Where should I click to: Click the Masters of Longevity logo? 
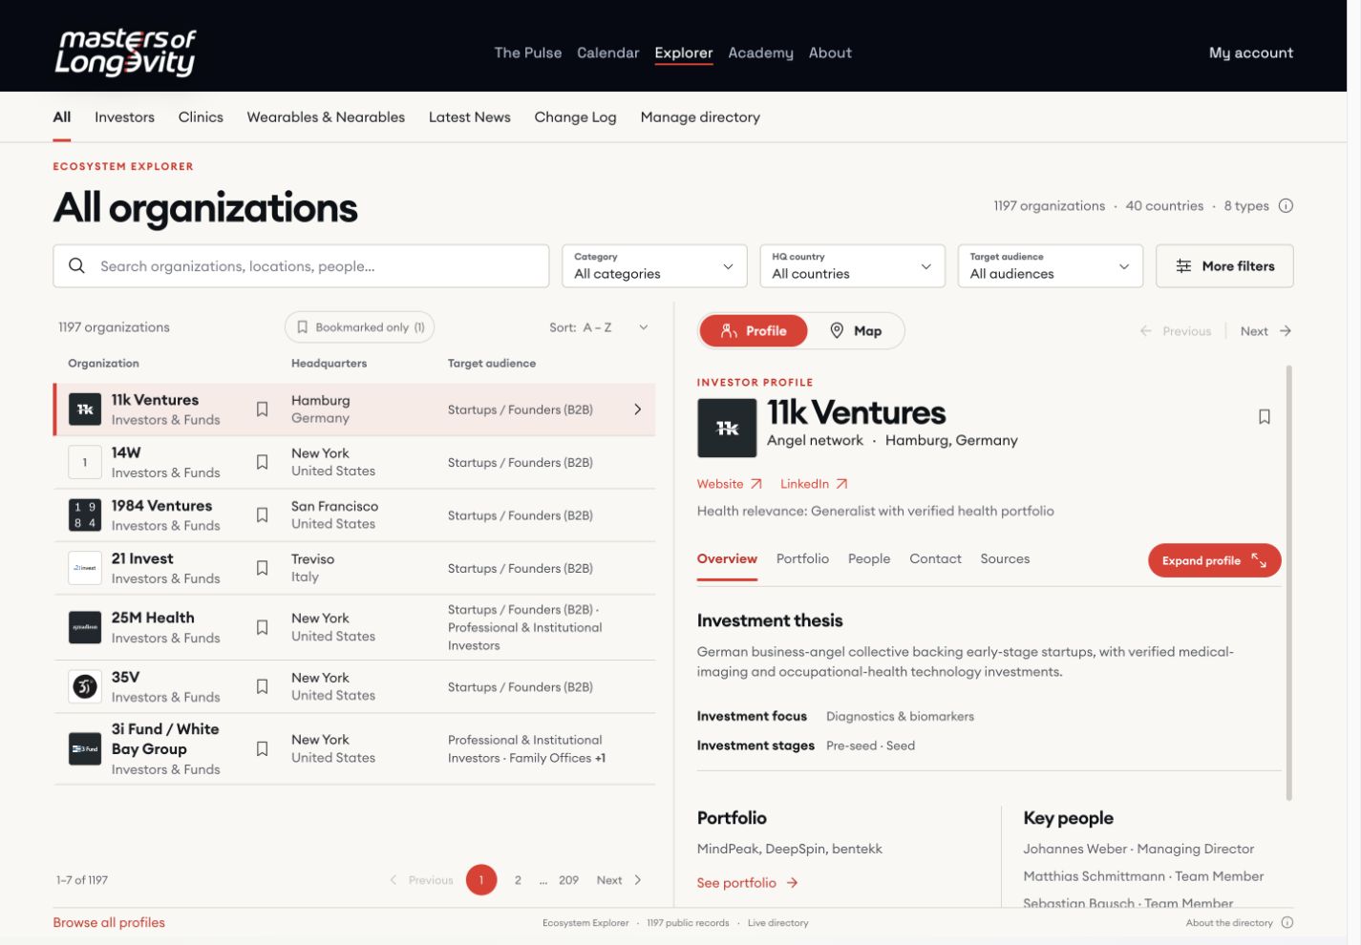pyautogui.click(x=125, y=52)
